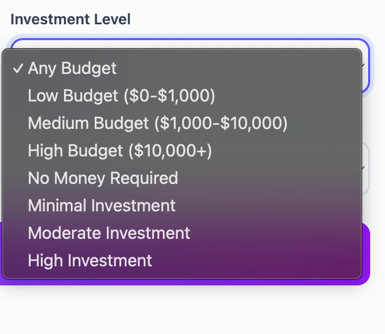Select High Budget ($10,000+) option

120,151
